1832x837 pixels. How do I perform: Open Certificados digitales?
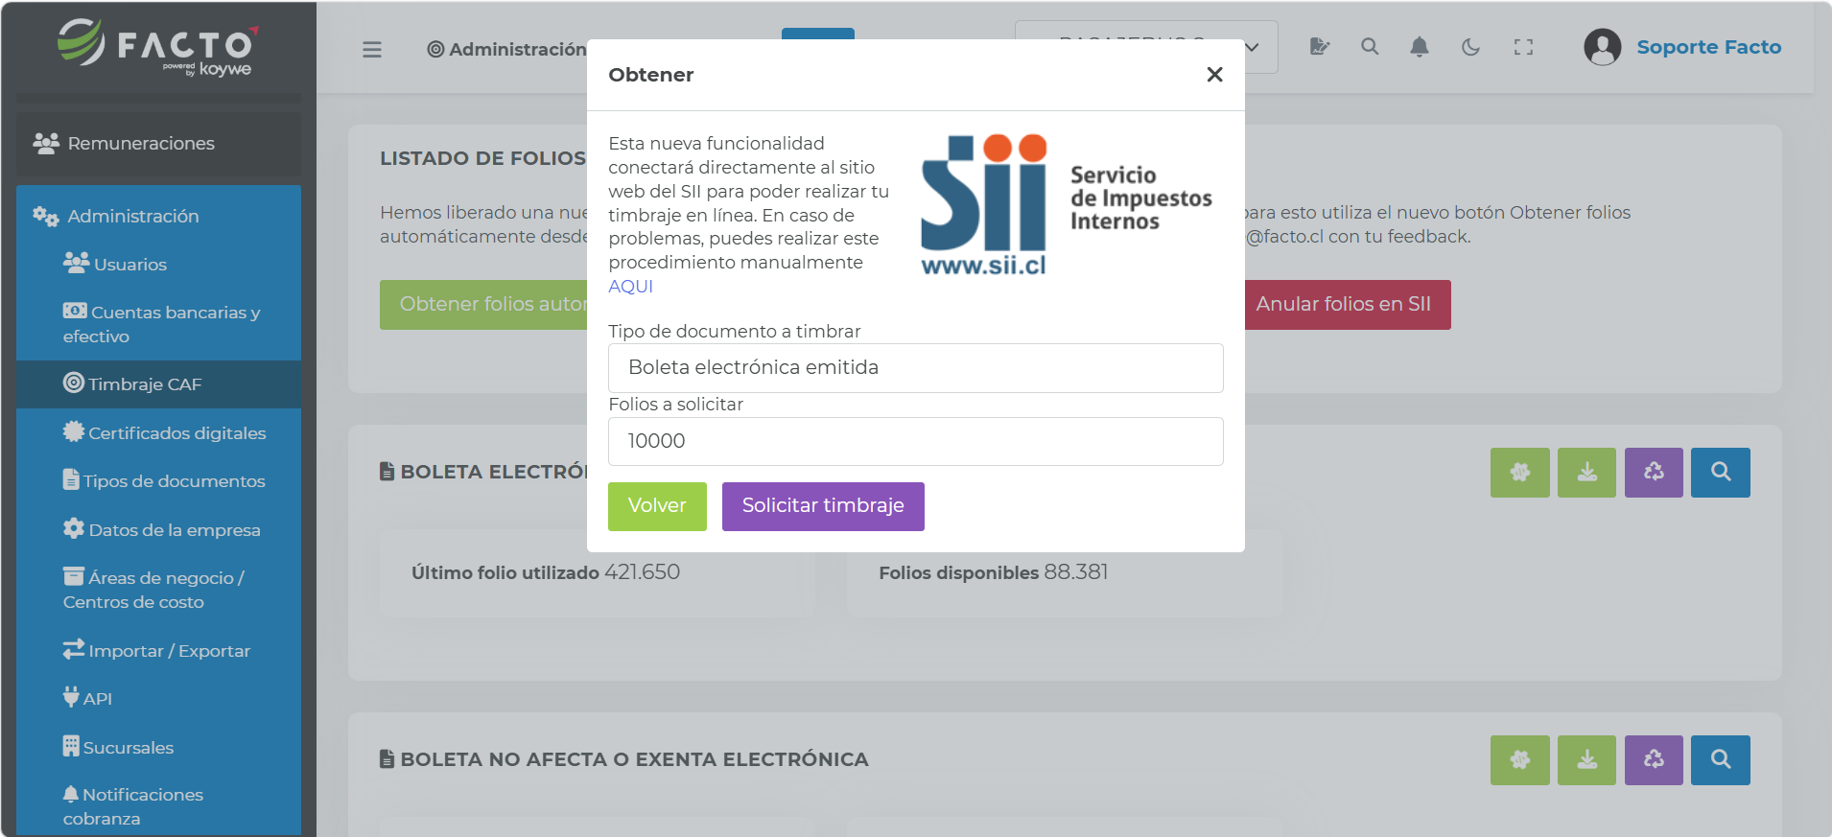pos(158,432)
